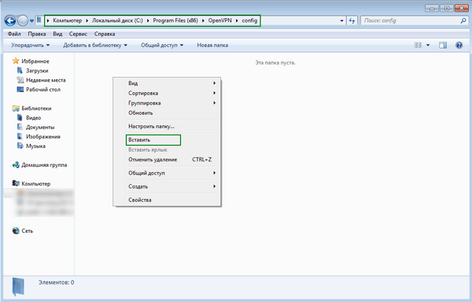
Task: Click OpenVPN in the address breadcrumb
Action: [220, 20]
